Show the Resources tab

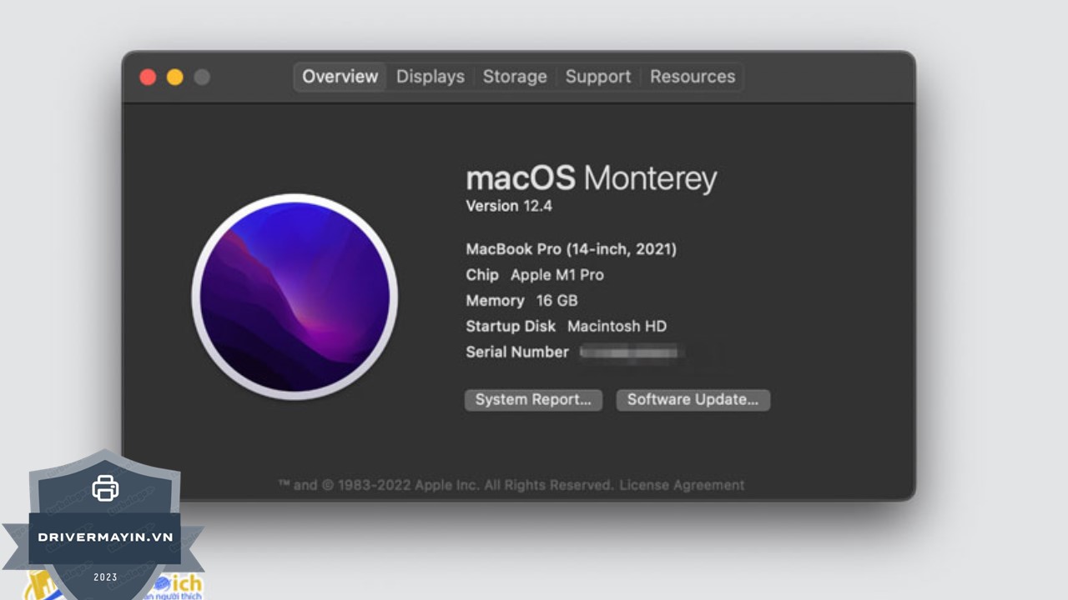pyautogui.click(x=693, y=77)
